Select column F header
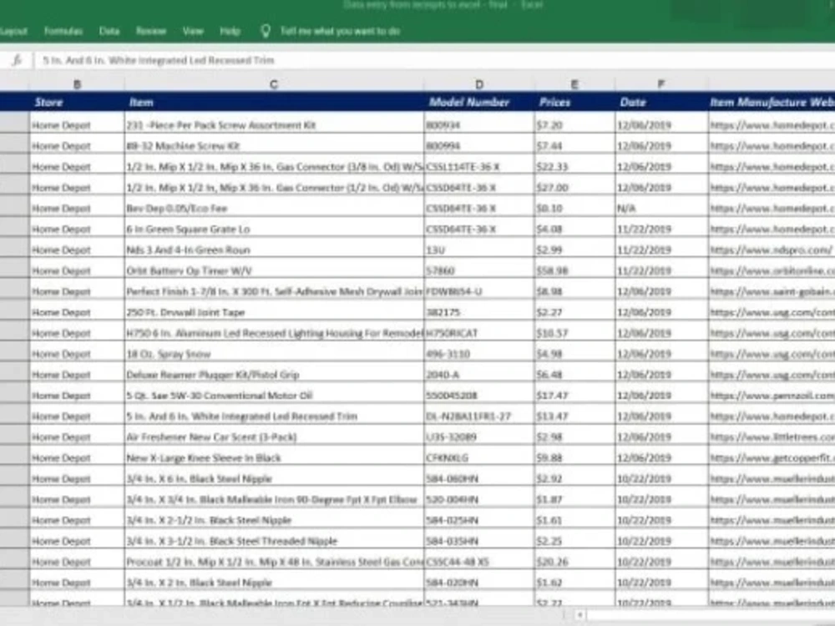This screenshot has height=626, width=835. (660, 84)
